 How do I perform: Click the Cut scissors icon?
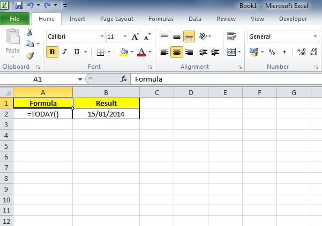click(30, 32)
